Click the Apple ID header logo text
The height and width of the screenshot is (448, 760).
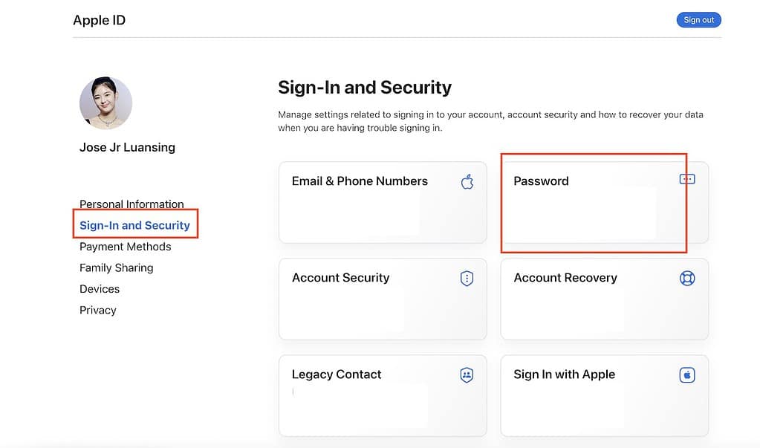[99, 20]
